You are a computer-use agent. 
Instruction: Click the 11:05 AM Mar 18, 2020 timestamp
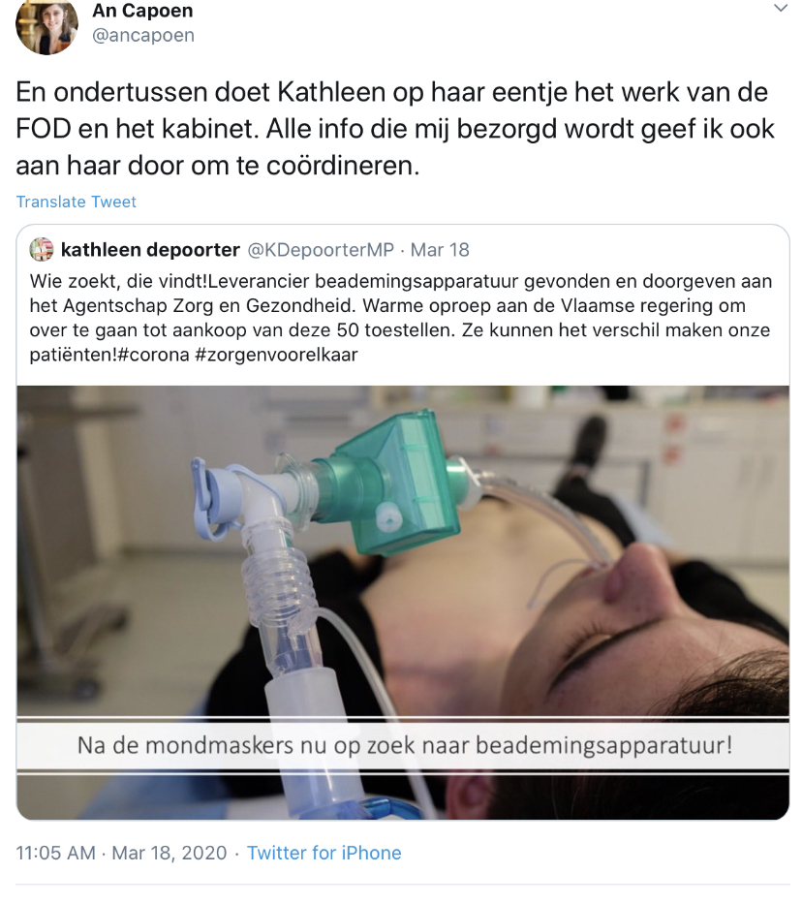coord(121,852)
